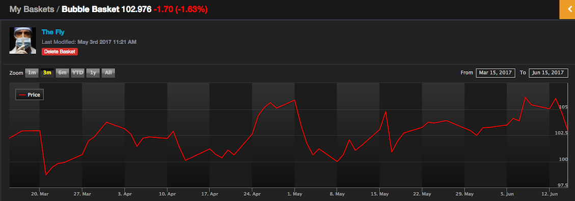The width and height of the screenshot is (575, 201).
Task: Go to My Baskets breadcrumb
Action: [32, 10]
